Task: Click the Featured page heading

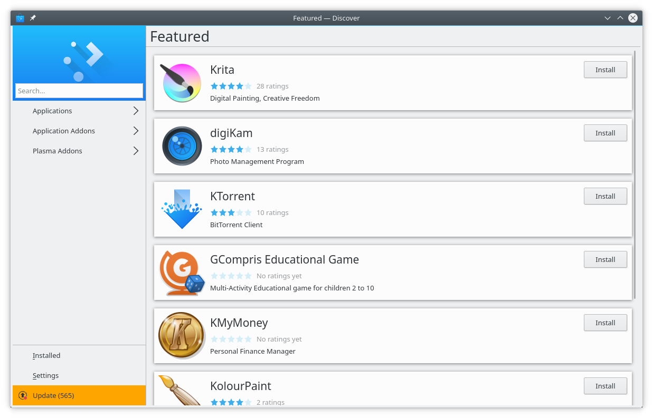Action: [179, 36]
